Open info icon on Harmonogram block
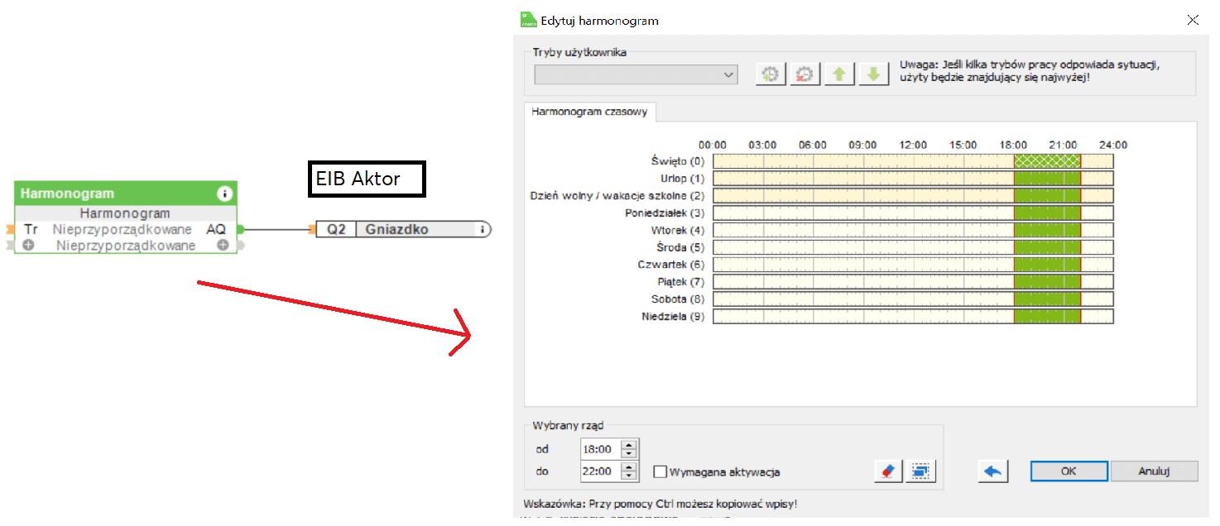 coord(223,194)
